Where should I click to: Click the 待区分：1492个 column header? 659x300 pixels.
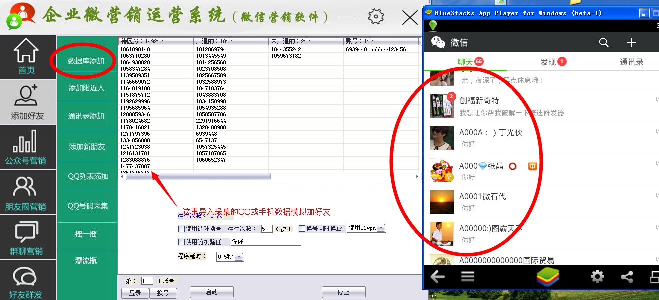point(156,41)
